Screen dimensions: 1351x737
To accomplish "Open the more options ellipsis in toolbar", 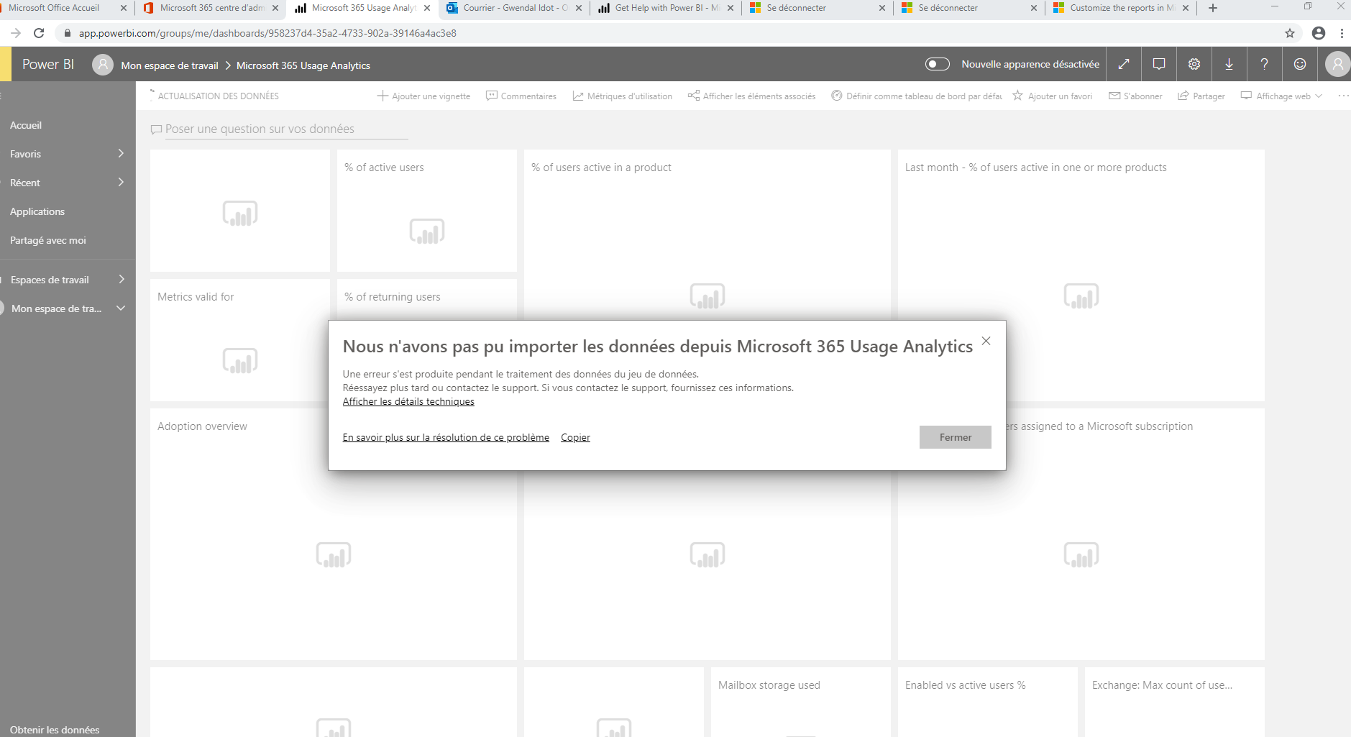I will [x=1343, y=96].
